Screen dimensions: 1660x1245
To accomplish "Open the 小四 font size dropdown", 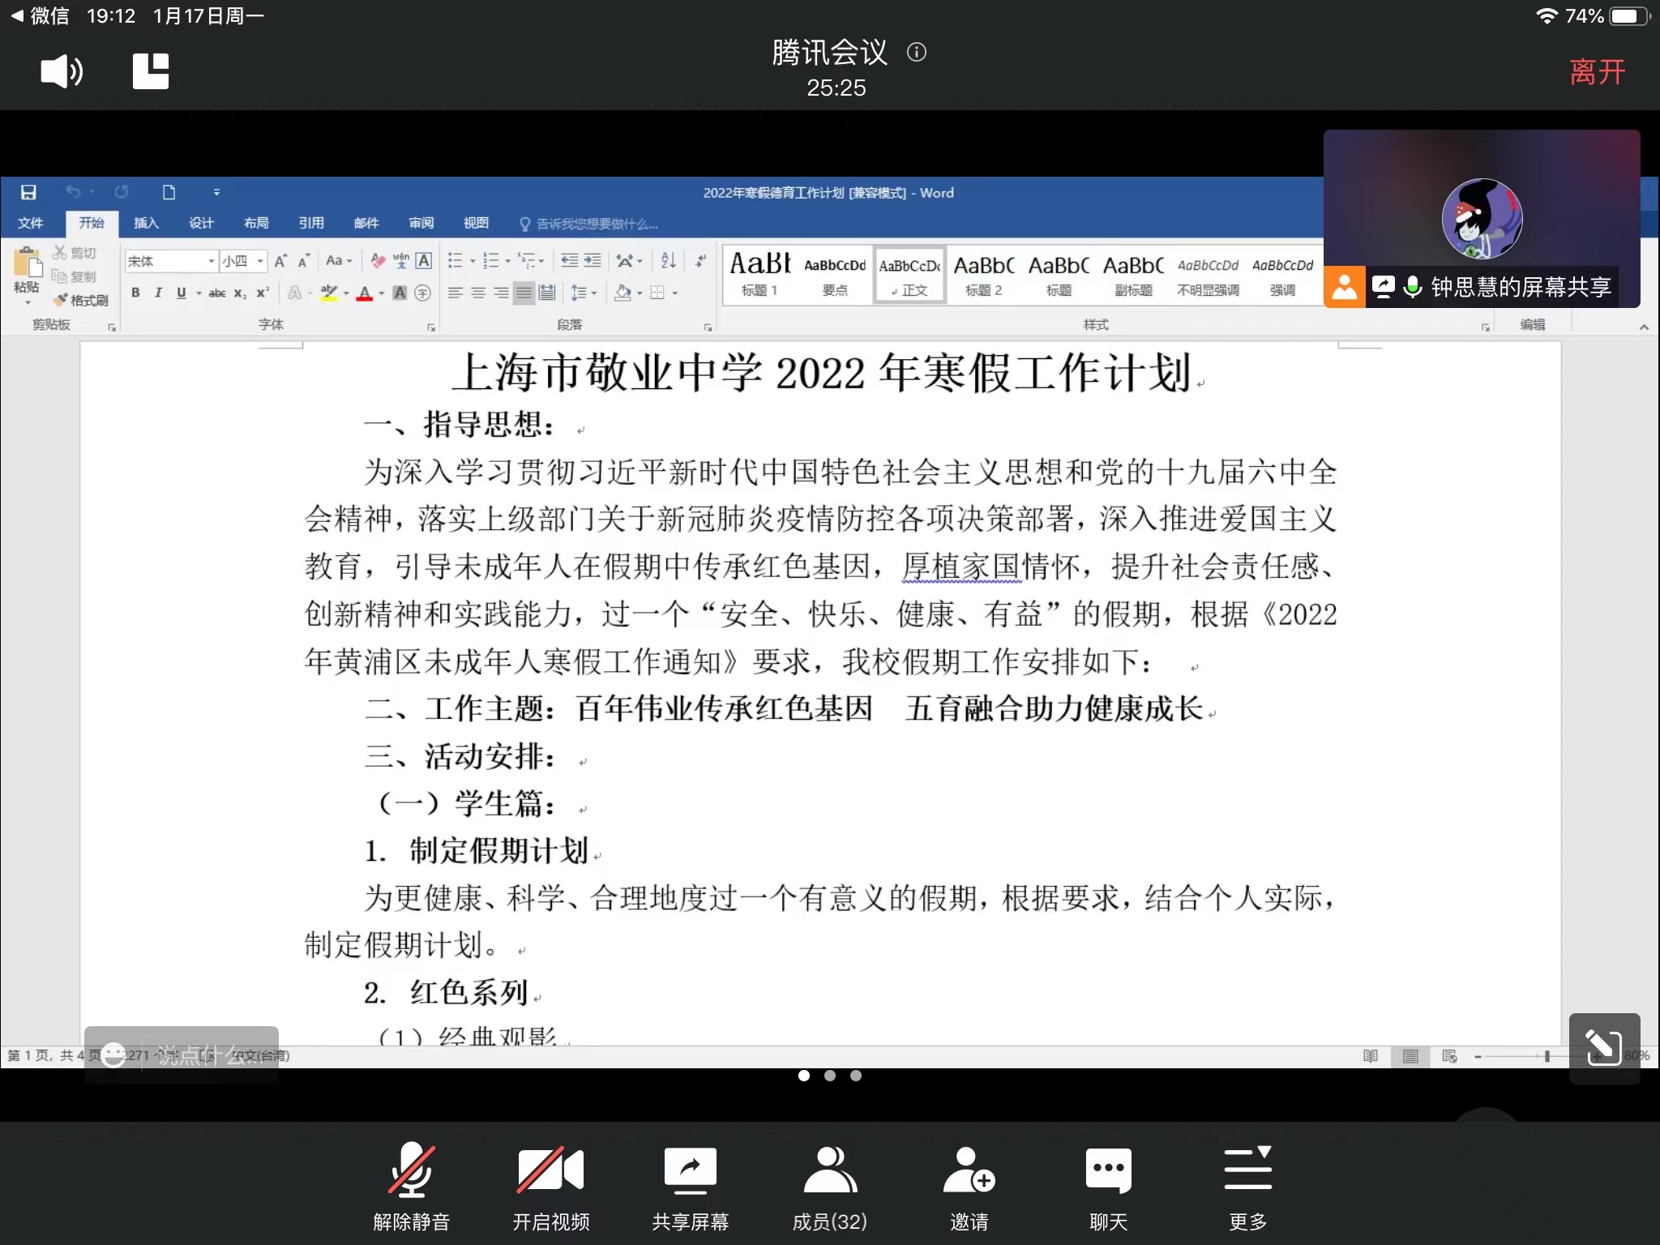I will 260,261.
